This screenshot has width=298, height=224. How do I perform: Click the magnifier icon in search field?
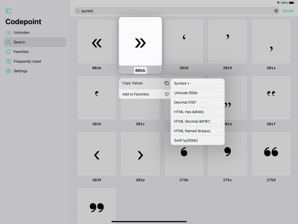click(78, 11)
